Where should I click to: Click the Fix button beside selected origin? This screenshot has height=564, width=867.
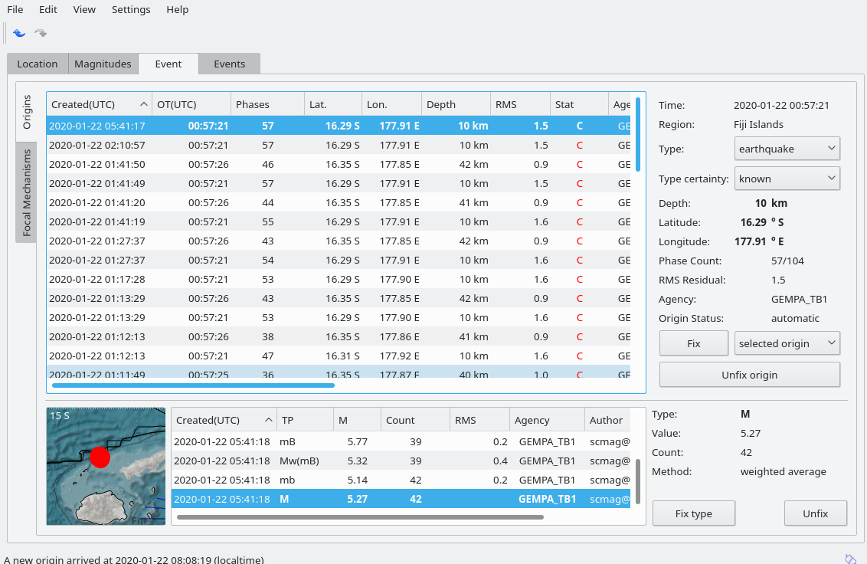tap(693, 343)
